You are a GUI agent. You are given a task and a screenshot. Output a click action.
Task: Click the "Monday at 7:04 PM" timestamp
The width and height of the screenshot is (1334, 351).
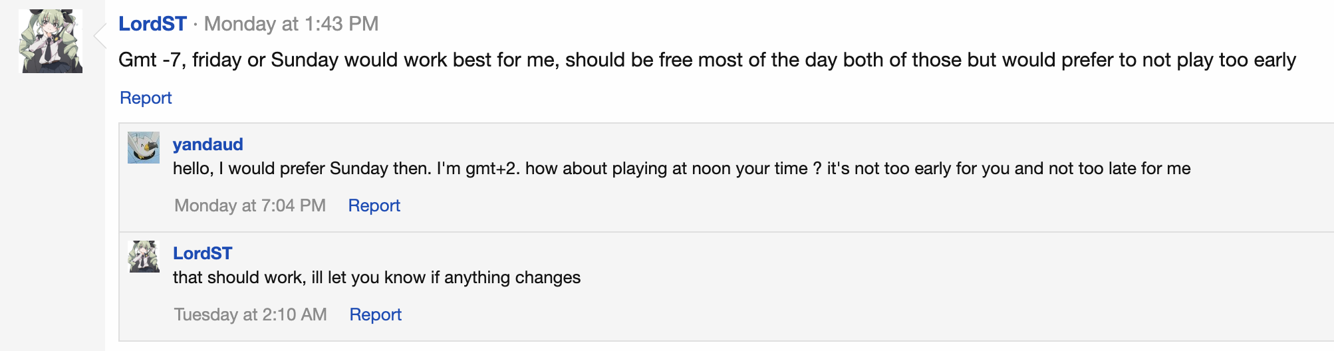coord(250,205)
